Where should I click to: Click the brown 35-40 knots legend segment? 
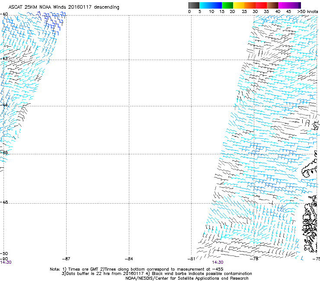pos(272,5)
